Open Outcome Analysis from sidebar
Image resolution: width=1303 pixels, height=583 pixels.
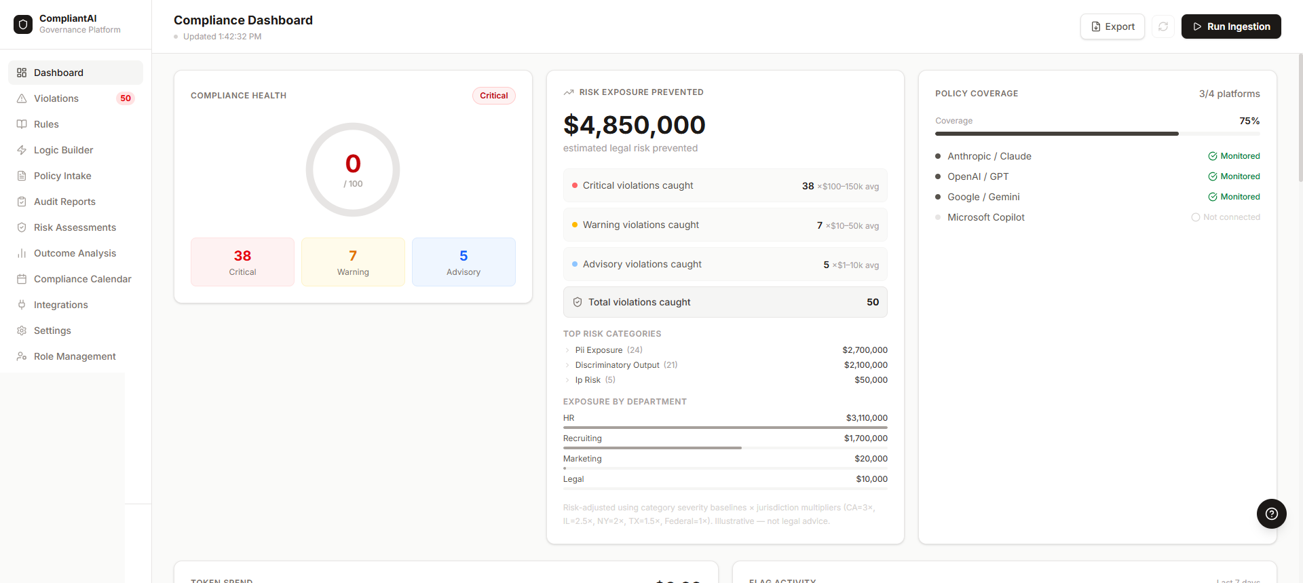tap(75, 253)
